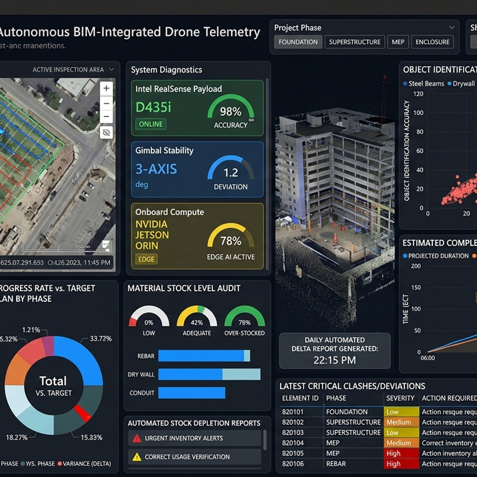Screen dimensions: 477x477
Task: Open the Project Phase dropdown chevron
Action: pyautogui.click(x=451, y=28)
